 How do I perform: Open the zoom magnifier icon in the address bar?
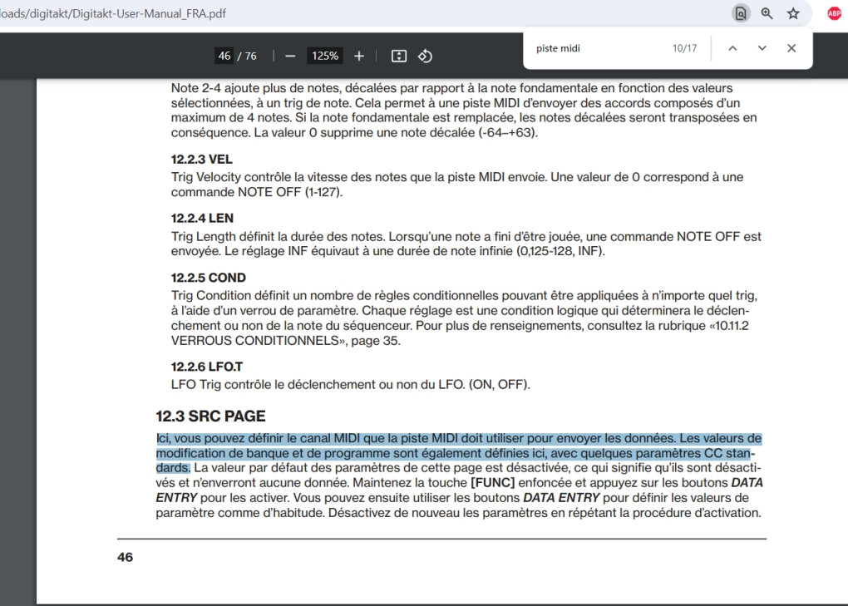click(x=767, y=13)
